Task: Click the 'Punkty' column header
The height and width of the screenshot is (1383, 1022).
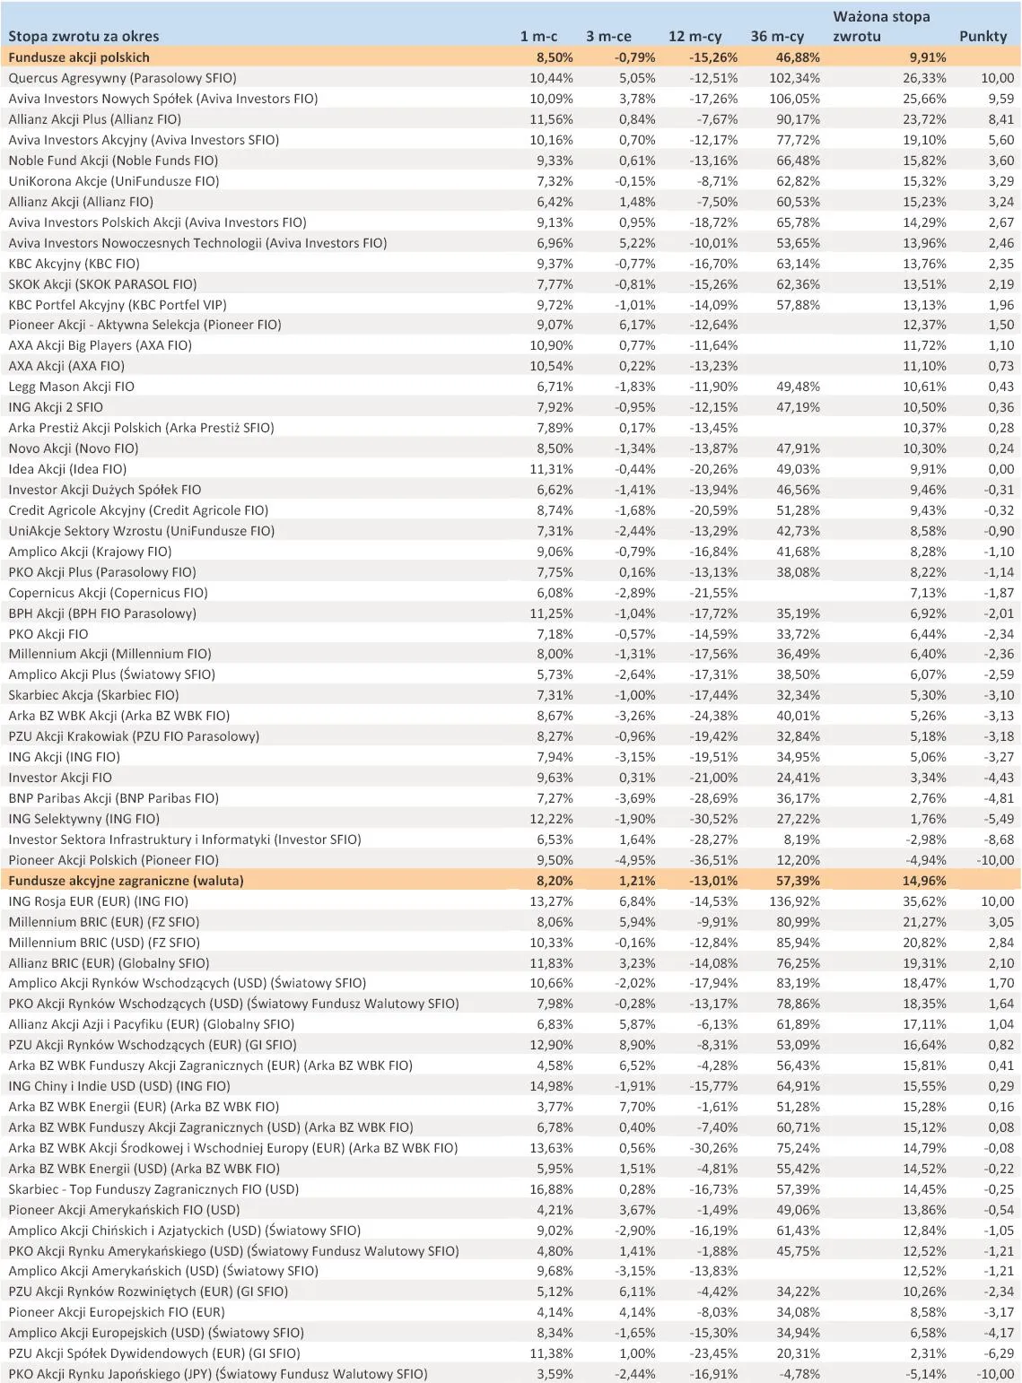Action: click(x=984, y=37)
